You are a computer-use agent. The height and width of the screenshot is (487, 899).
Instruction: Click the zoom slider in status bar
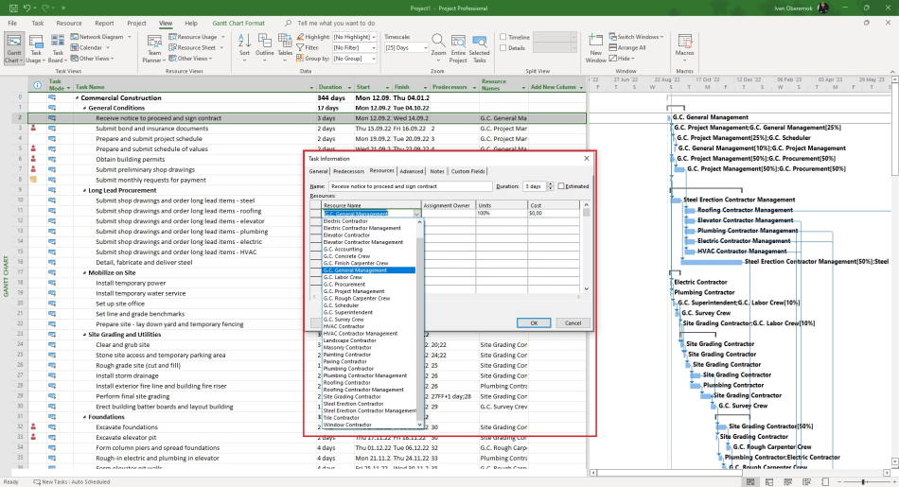[x=863, y=482]
